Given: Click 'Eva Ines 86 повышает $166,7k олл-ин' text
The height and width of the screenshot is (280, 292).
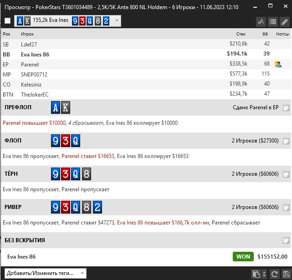Looking at the screenshot, I should pos(163,223).
